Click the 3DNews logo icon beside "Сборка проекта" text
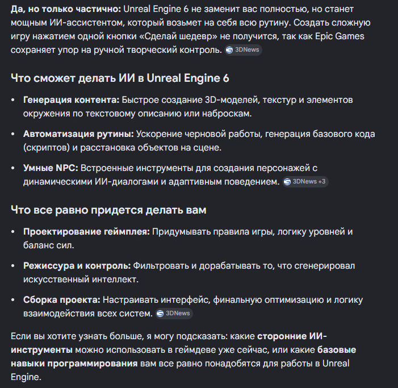The height and width of the screenshot is (388, 398). pyautogui.click(x=160, y=314)
